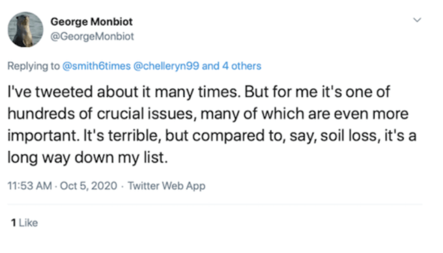Open George Monbiot display name profile
Screen dimensions: 443x253
[92, 21]
